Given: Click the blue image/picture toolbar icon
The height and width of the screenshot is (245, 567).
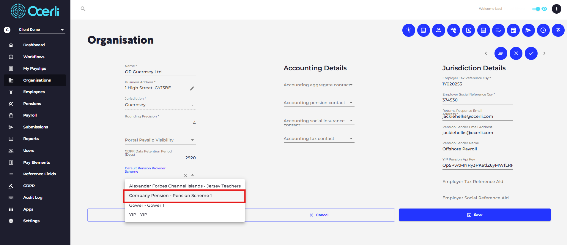Looking at the screenshot, I should tap(423, 30).
